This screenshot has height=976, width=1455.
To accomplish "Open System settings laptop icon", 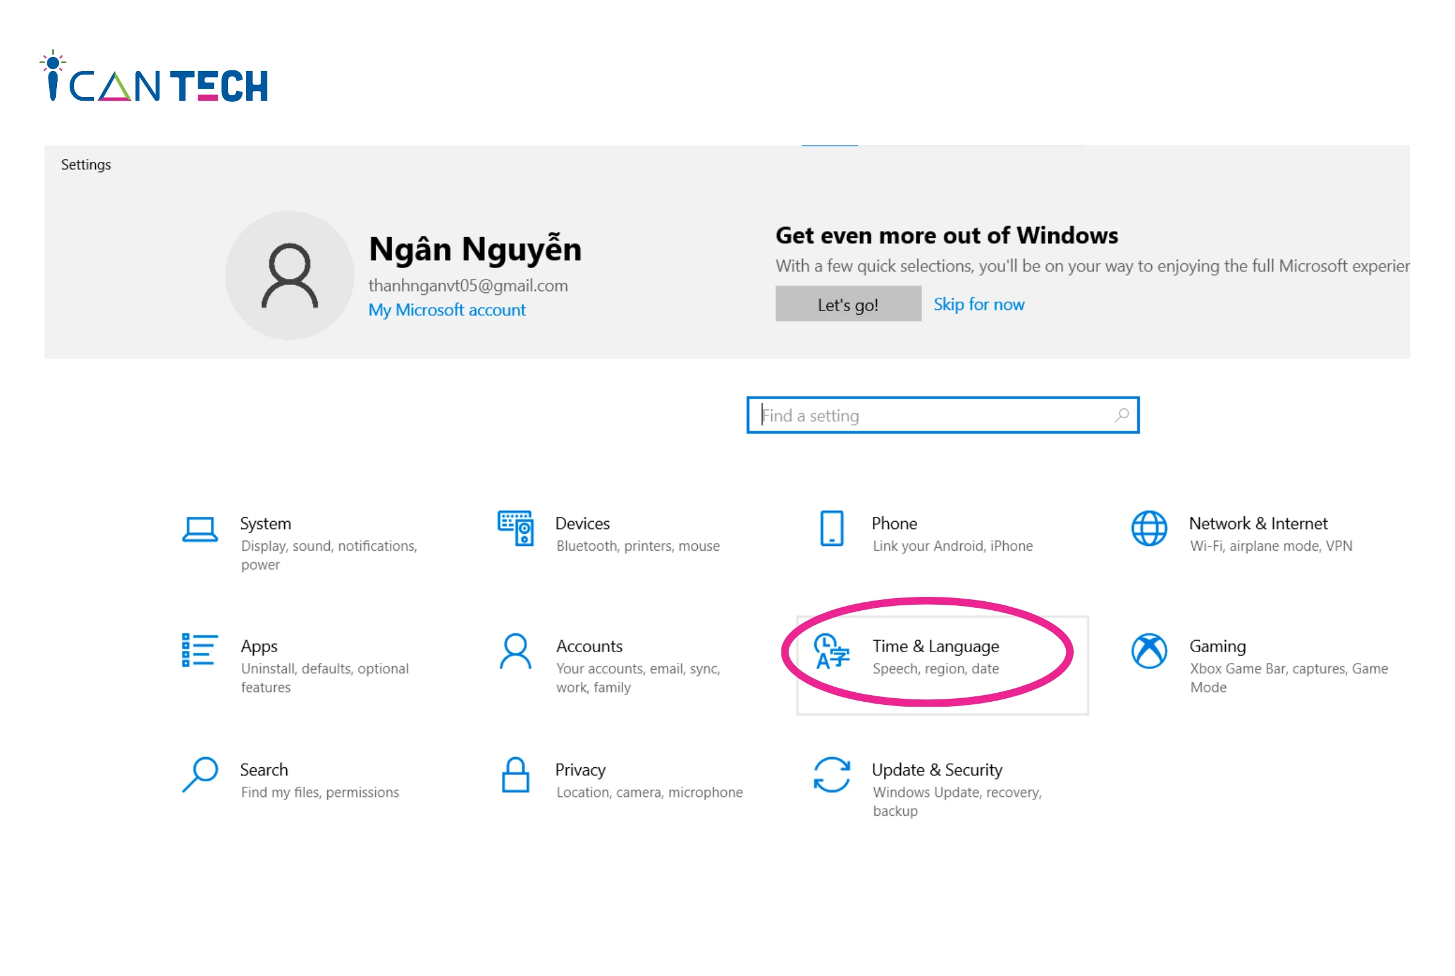I will point(199,529).
